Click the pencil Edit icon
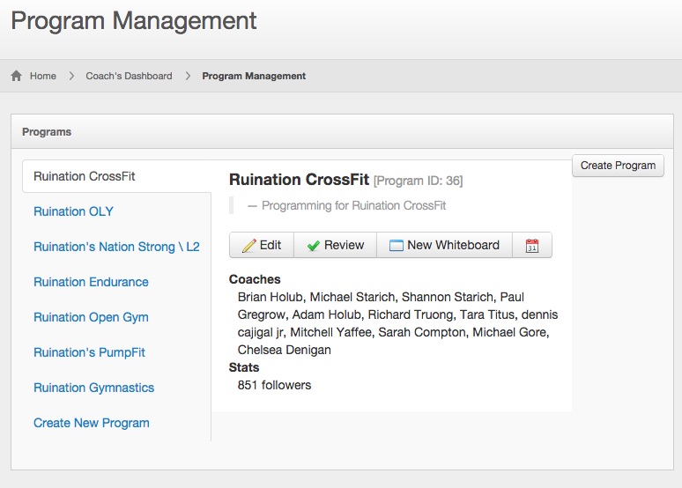 (x=248, y=246)
